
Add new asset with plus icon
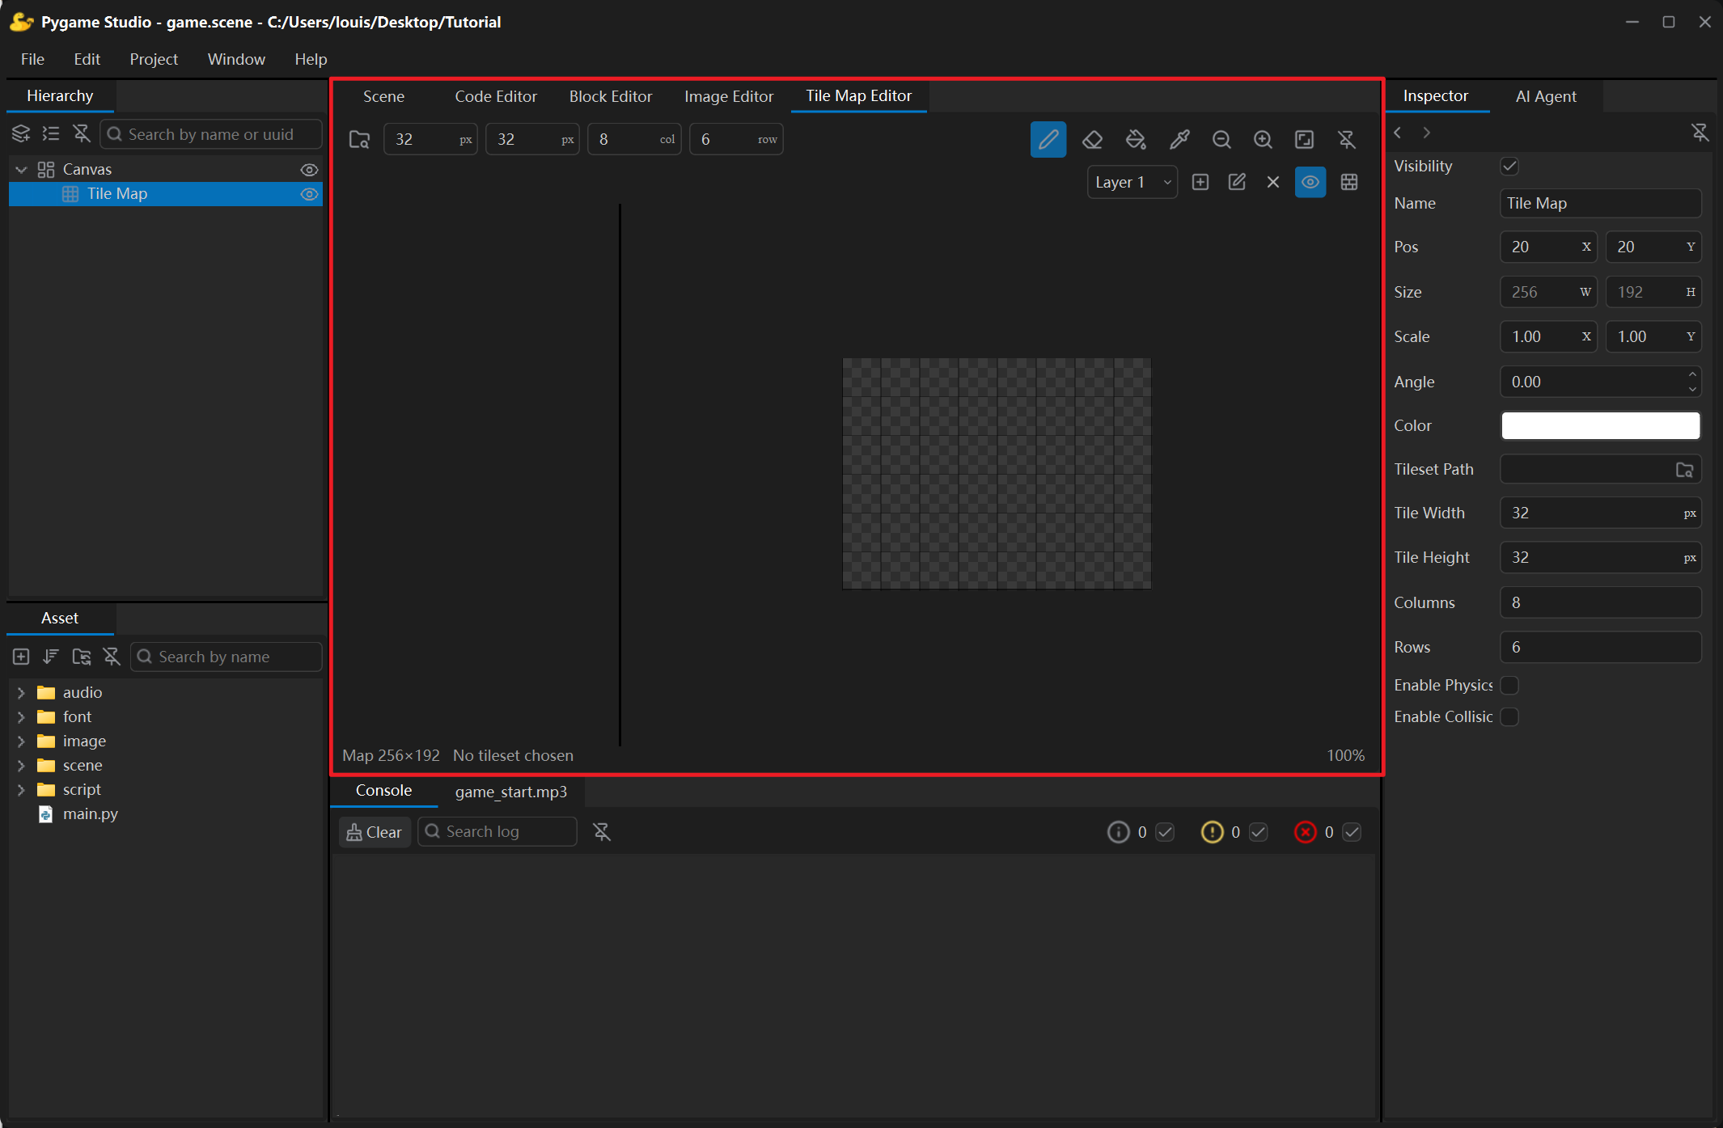pos(21,657)
